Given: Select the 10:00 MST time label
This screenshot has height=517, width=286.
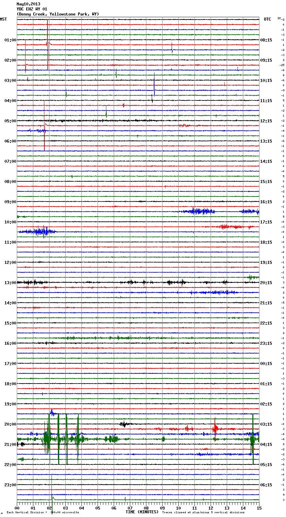Looking at the screenshot, I should tap(10, 222).
